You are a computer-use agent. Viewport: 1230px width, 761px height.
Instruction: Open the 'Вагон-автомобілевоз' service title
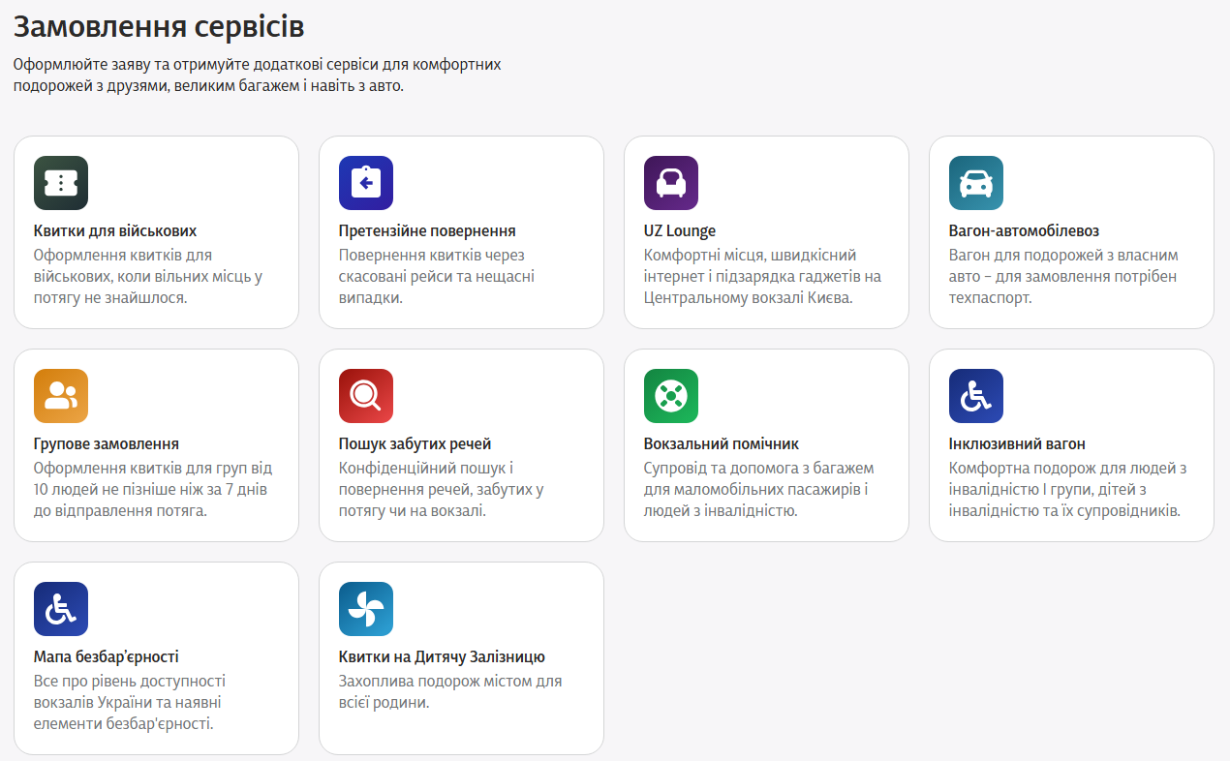tap(1024, 231)
